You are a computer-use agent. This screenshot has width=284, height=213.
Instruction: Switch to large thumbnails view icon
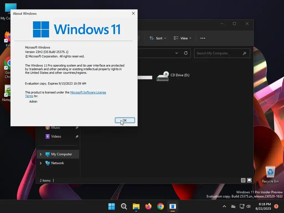coord(249,180)
